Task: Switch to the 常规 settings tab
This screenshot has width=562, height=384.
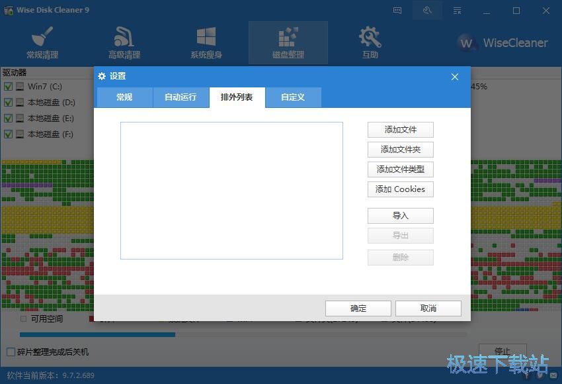Action: 124,97
